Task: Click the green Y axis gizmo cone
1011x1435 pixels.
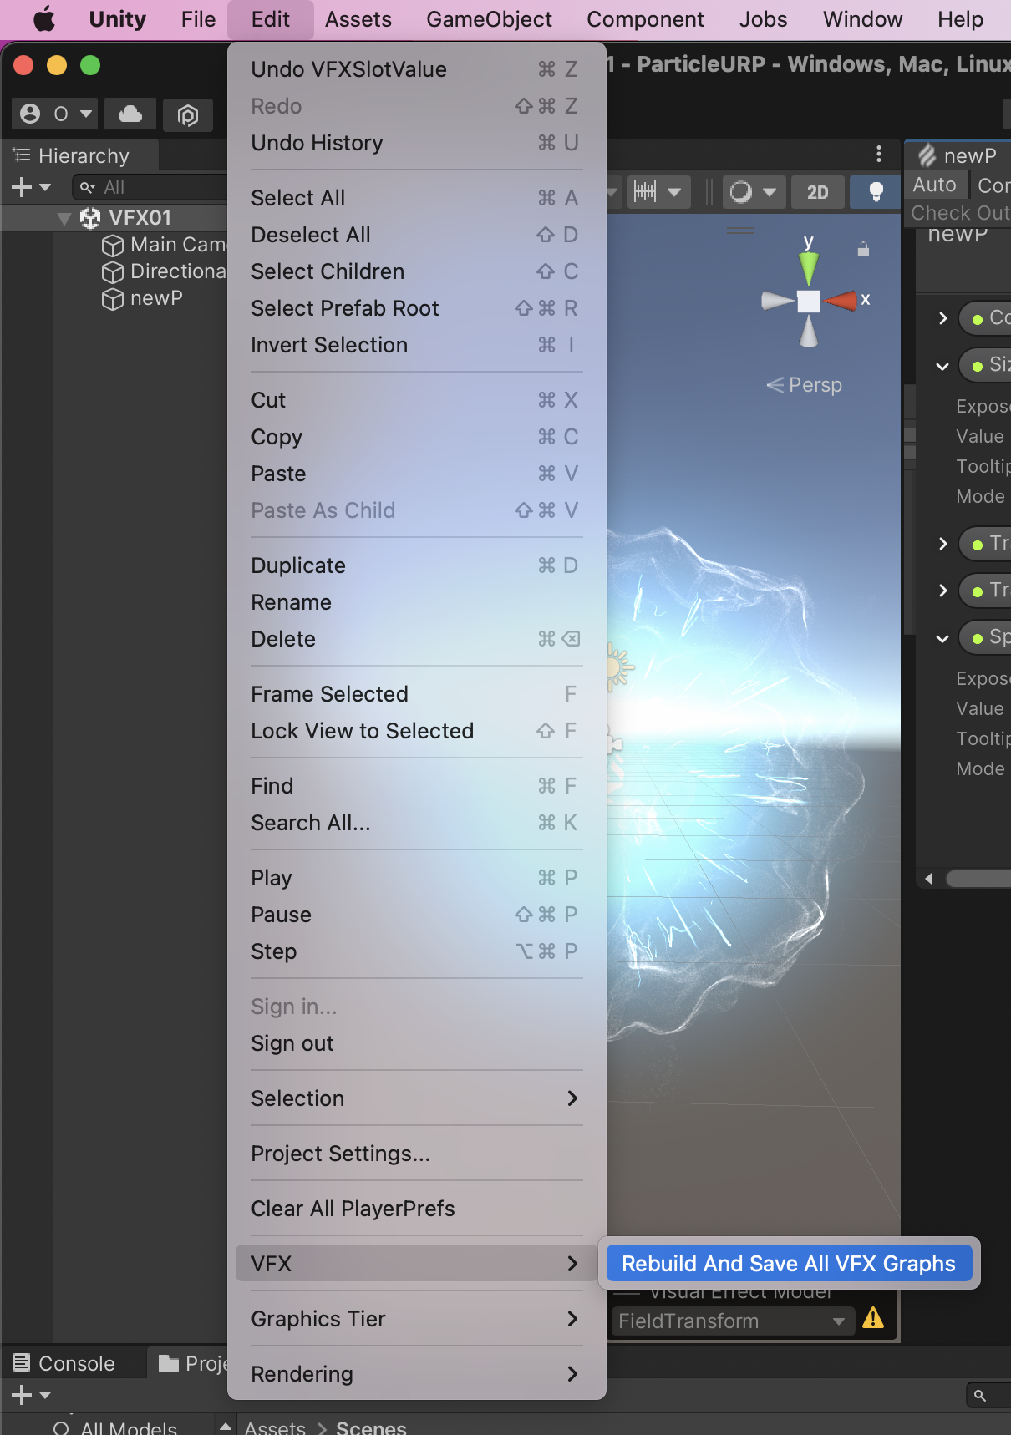Action: [808, 268]
